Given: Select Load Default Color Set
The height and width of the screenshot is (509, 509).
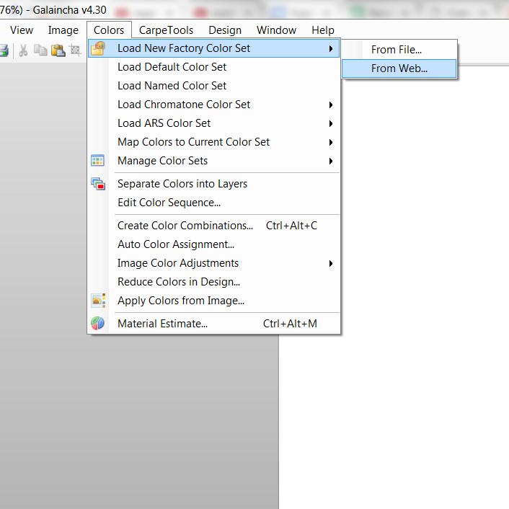Looking at the screenshot, I should coord(172,67).
